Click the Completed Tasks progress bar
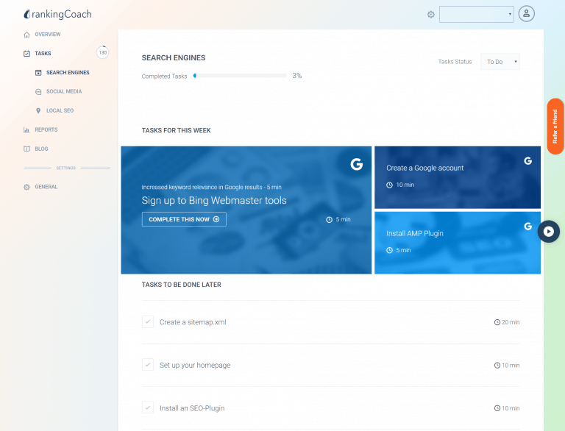This screenshot has height=431, width=565. click(240, 76)
